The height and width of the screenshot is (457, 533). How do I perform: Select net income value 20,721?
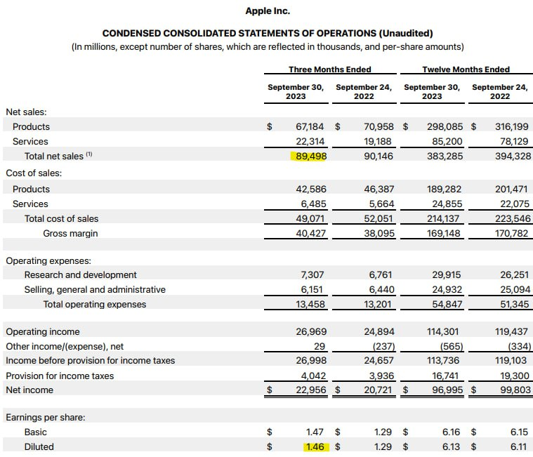coord(379,390)
